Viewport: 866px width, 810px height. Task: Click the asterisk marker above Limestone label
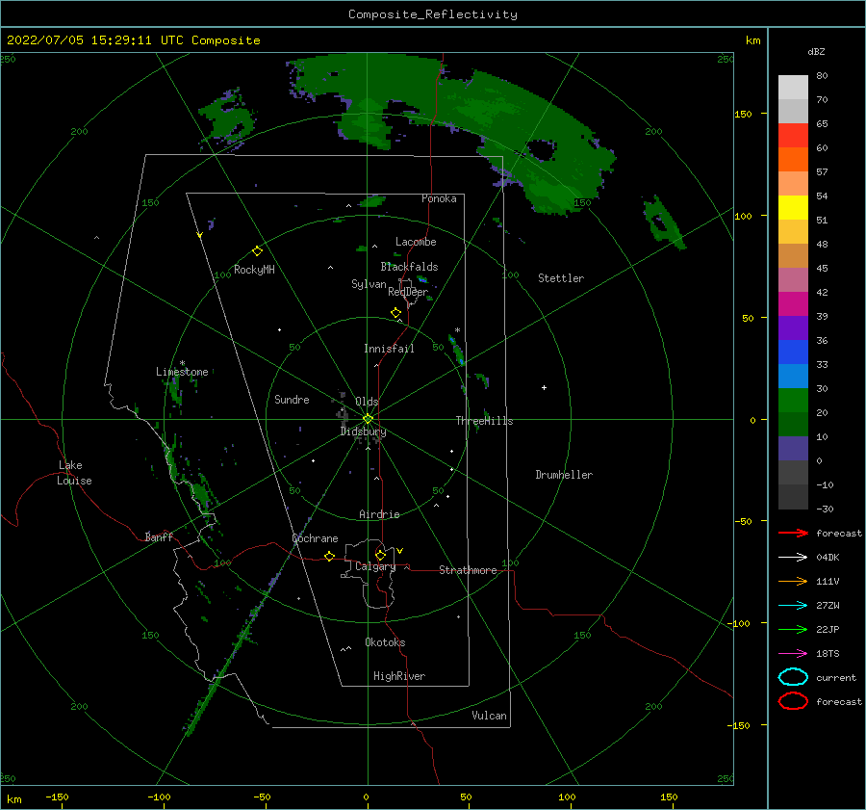click(182, 363)
